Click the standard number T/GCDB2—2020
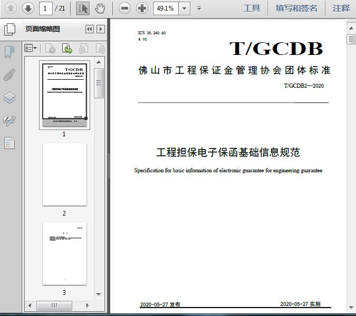 pyautogui.click(x=304, y=86)
